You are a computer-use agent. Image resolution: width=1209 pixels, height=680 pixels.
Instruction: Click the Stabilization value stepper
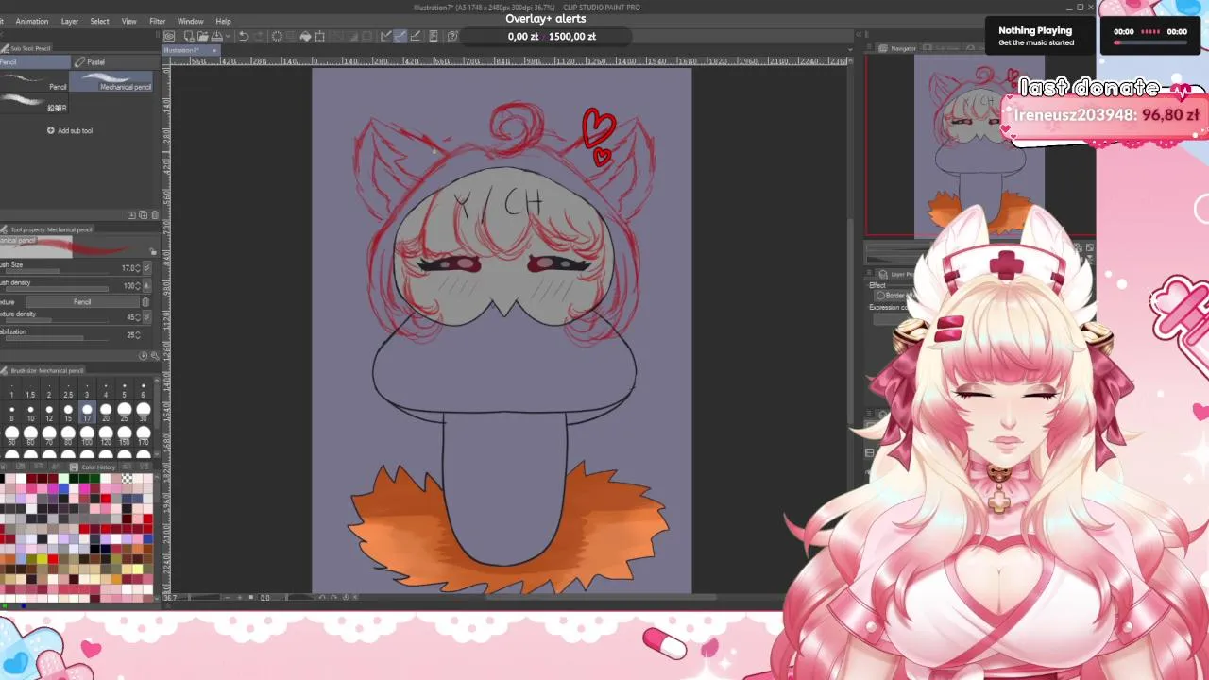[138, 335]
